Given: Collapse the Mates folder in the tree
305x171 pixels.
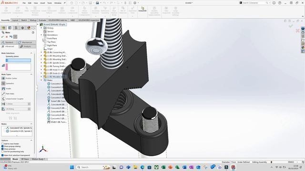Looking at the screenshot, I should [41, 80].
